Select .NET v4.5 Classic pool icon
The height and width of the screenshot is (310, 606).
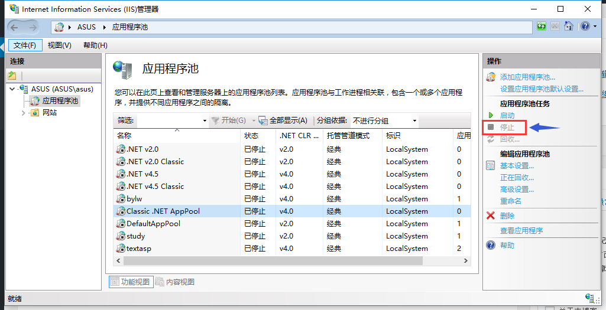click(x=121, y=186)
